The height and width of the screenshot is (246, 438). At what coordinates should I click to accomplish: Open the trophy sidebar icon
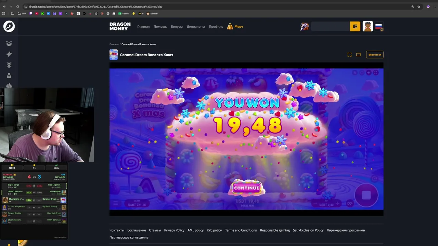click(9, 65)
